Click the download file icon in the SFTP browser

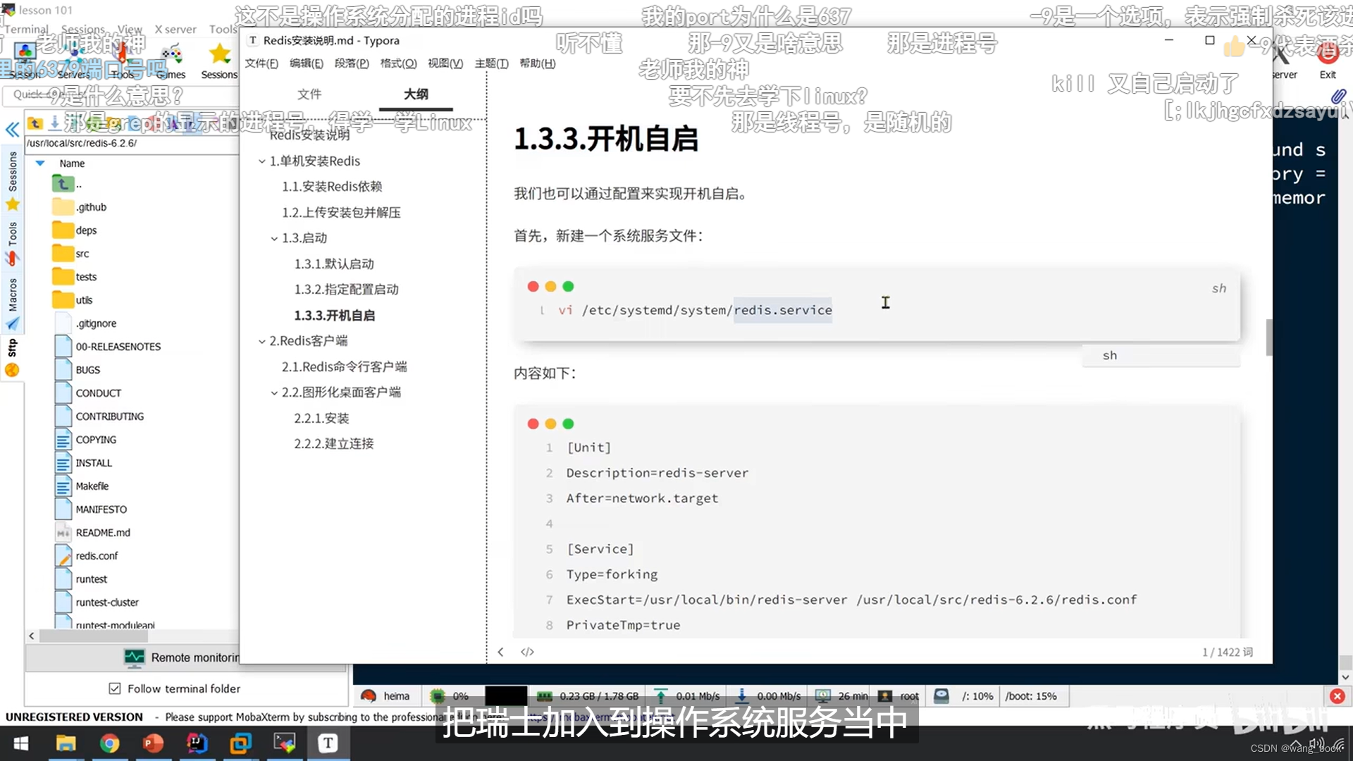coord(54,124)
